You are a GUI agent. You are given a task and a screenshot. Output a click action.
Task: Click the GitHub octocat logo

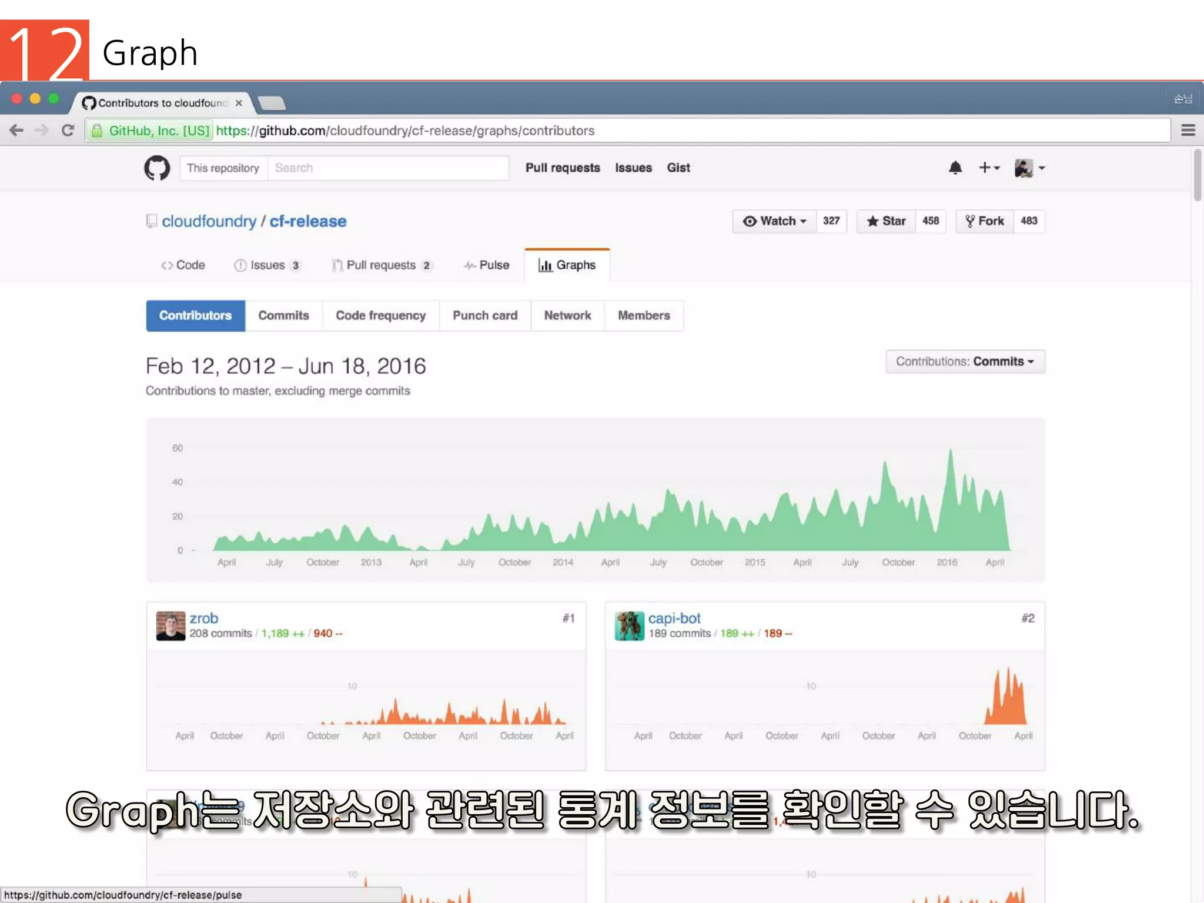point(157,168)
